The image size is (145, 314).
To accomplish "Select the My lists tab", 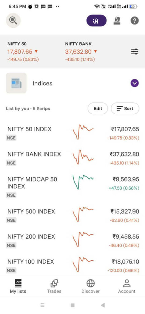I will click(18, 286).
